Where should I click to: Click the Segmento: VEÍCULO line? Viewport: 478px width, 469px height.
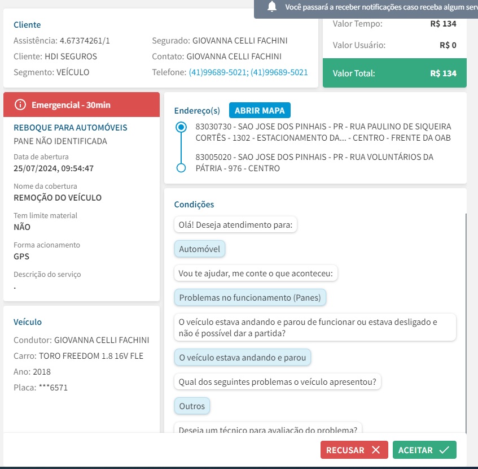click(x=51, y=72)
